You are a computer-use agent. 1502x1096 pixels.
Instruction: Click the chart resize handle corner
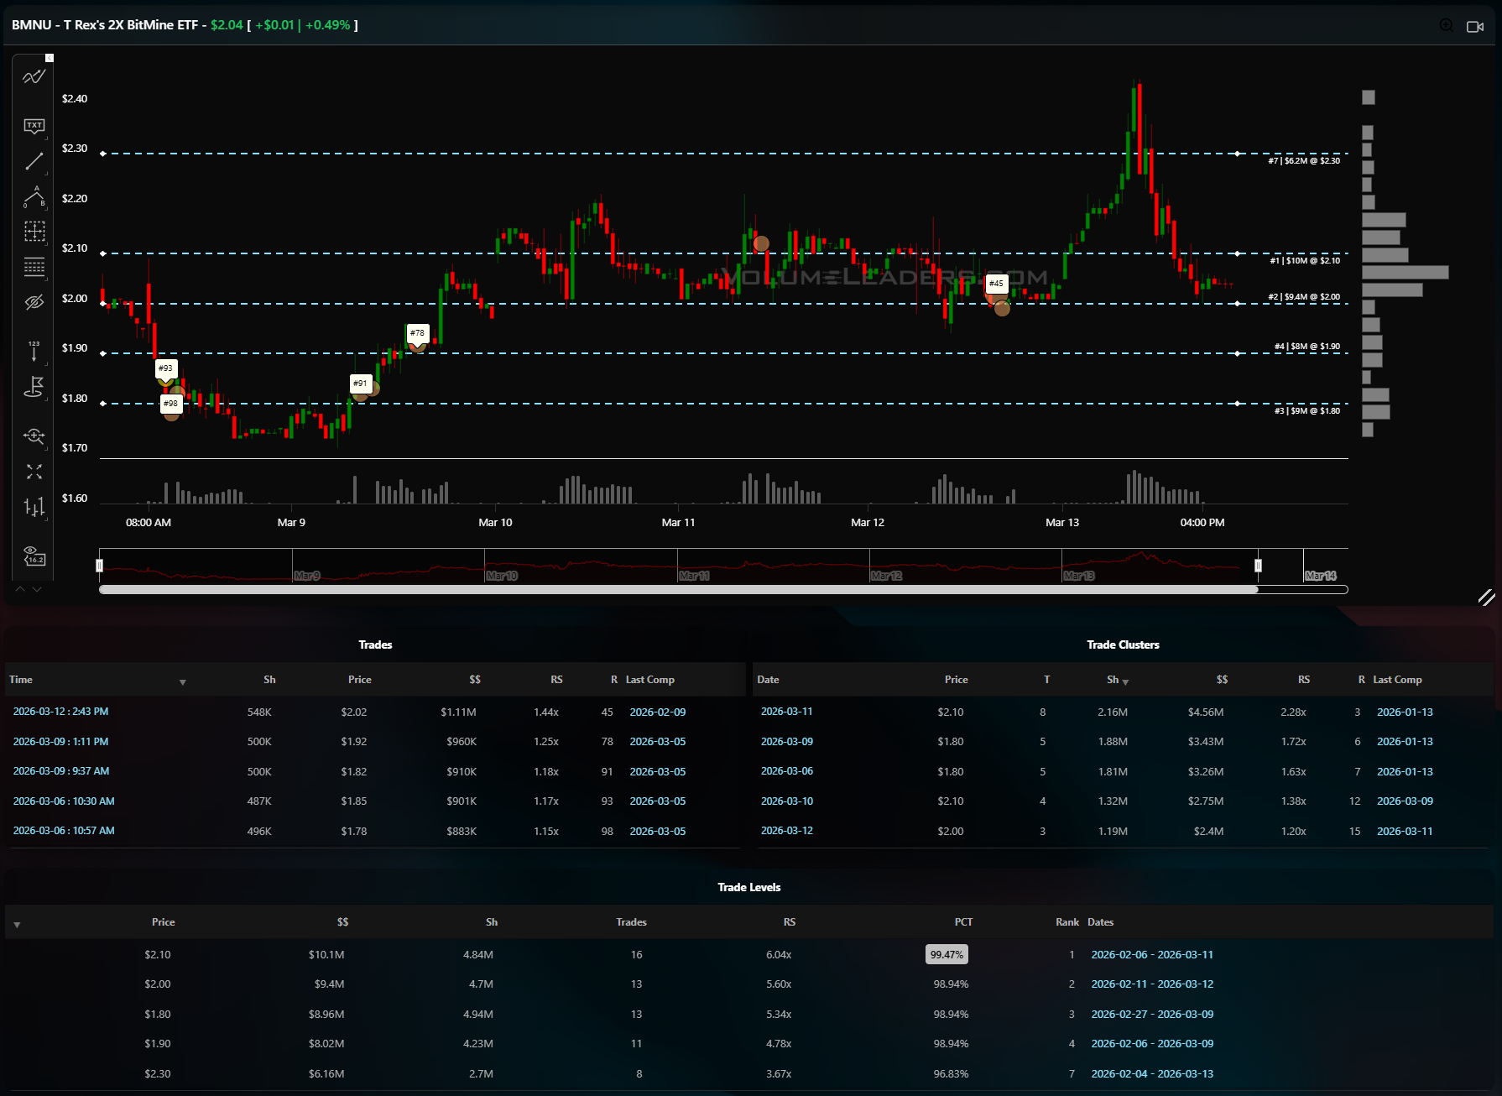(1486, 597)
